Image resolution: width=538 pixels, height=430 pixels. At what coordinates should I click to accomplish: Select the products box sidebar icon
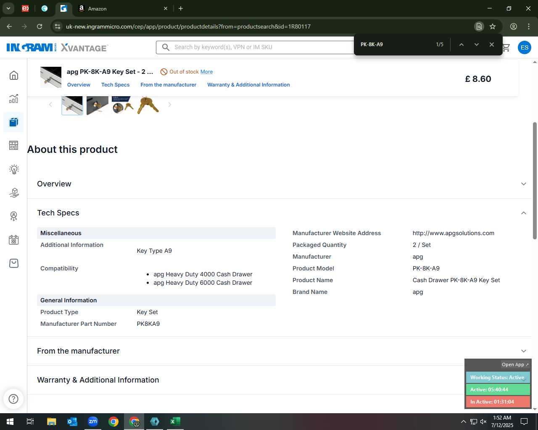pos(14,122)
